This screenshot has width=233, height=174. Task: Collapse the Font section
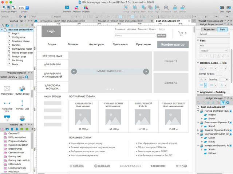(198, 40)
